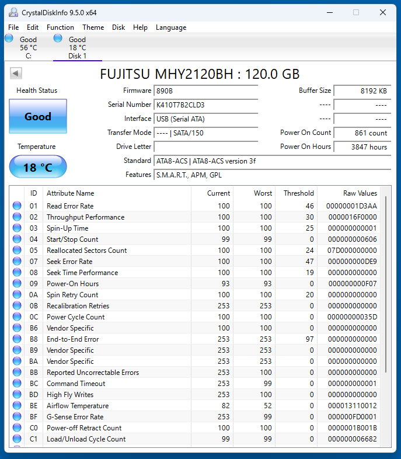Click the previous disk arrow button
The image size is (401, 459).
click(x=16, y=73)
